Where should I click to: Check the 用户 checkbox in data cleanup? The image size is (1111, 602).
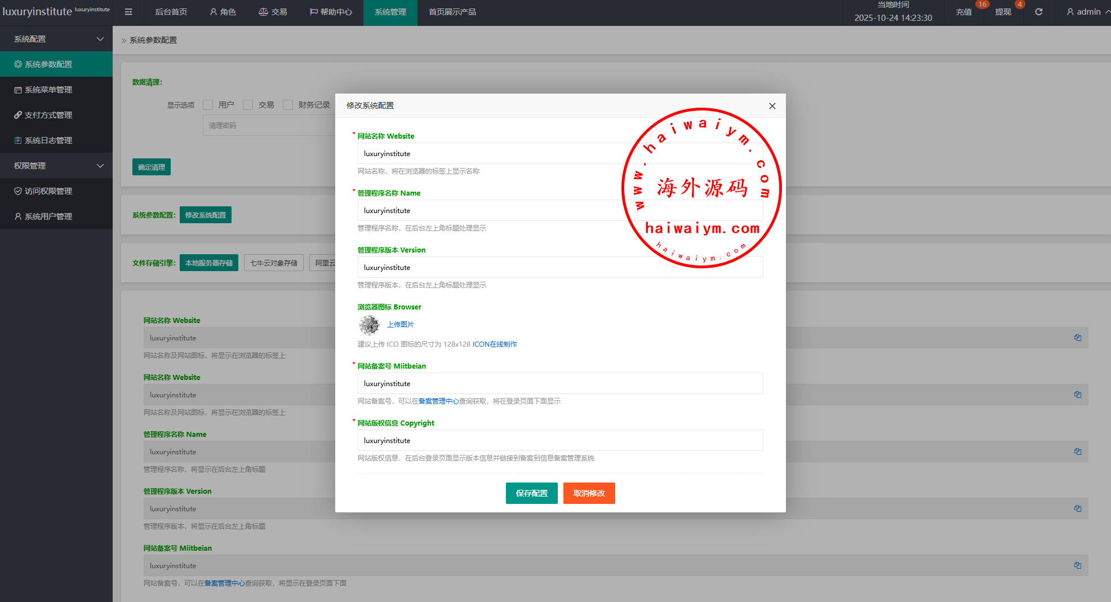pyautogui.click(x=208, y=105)
